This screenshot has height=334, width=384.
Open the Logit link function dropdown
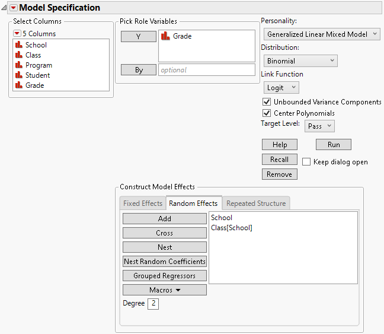(281, 88)
